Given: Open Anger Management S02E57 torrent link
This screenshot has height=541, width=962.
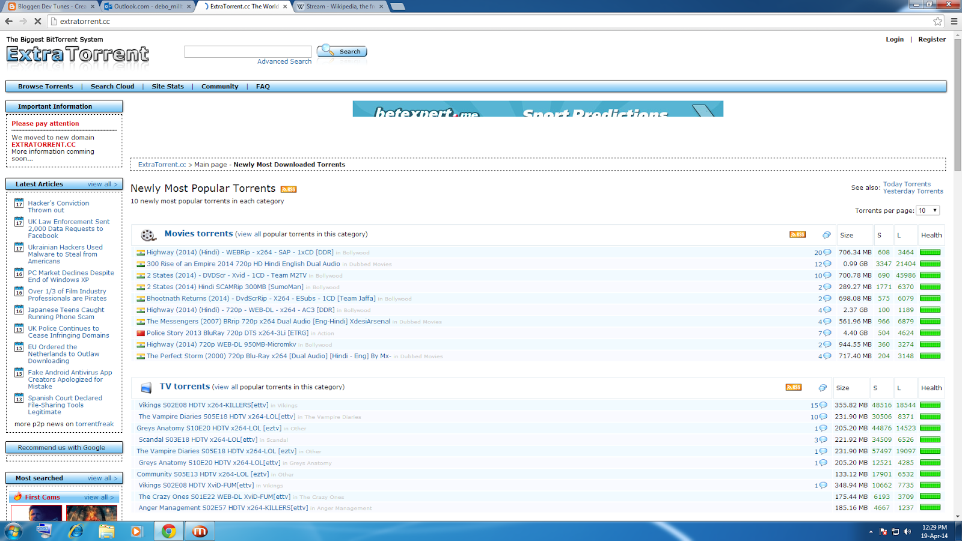Looking at the screenshot, I should pos(223,508).
